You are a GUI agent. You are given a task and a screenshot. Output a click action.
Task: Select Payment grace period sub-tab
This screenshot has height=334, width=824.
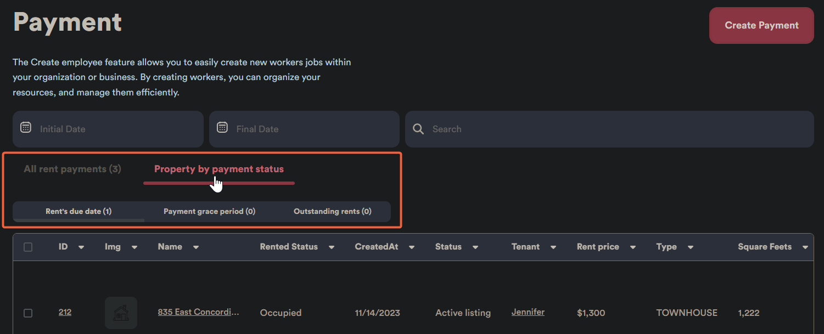pos(209,211)
